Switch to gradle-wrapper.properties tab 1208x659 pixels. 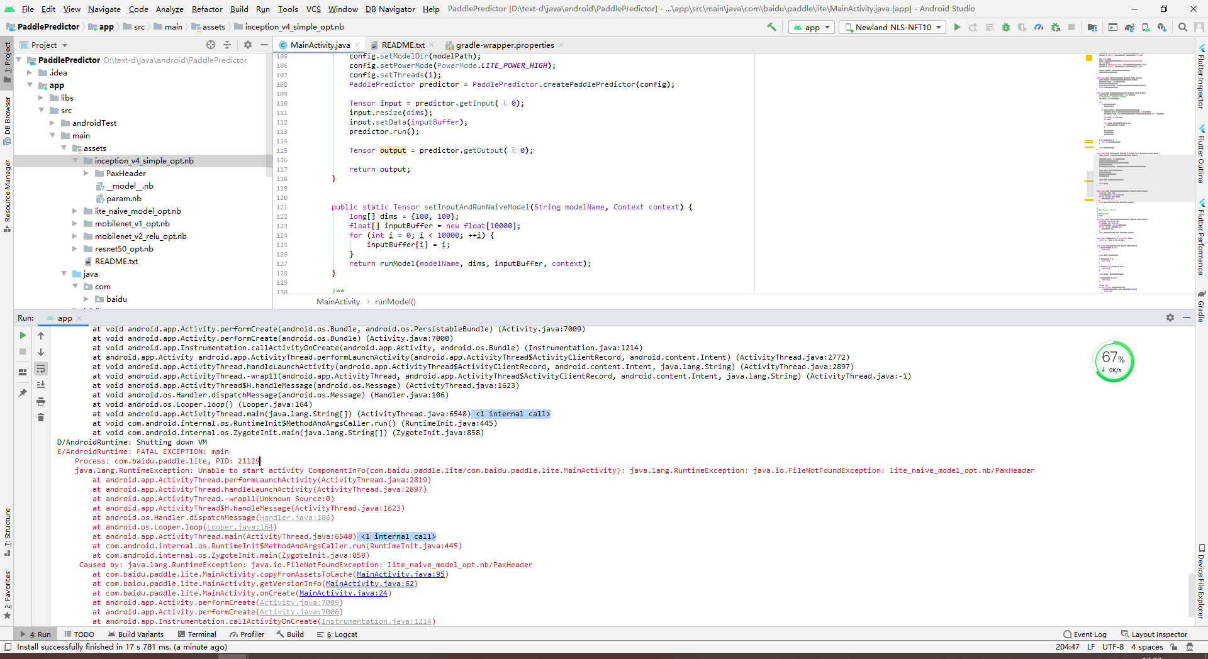pyautogui.click(x=505, y=45)
